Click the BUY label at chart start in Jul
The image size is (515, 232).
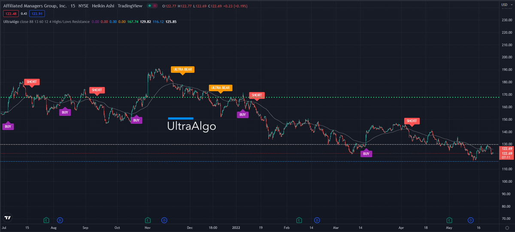[x=8, y=127]
